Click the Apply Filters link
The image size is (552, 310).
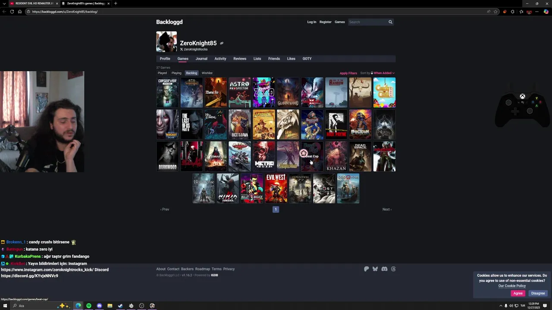point(348,73)
